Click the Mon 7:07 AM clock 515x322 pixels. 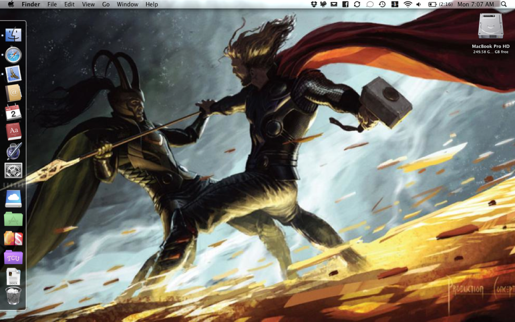(476, 4)
